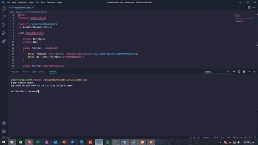Viewport: 258px width, 145px height.
Task: Click the volume icon in system tray
Action: [x=239, y=142]
